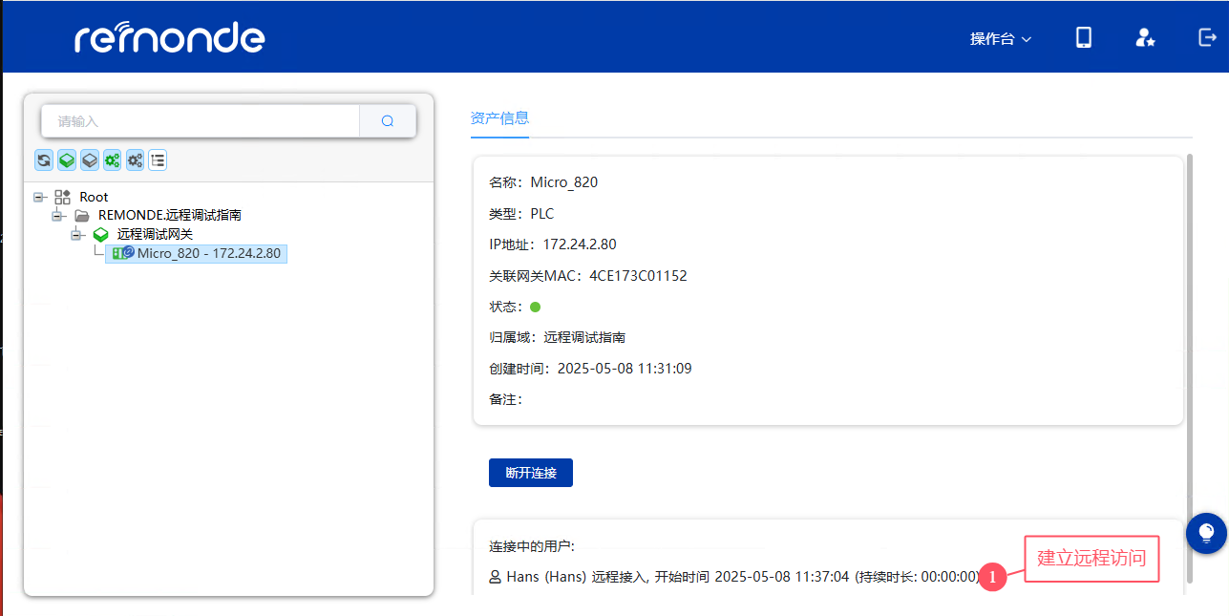Click the refresh icon above the asset tree
The width and height of the screenshot is (1229, 616).
pyautogui.click(x=44, y=160)
